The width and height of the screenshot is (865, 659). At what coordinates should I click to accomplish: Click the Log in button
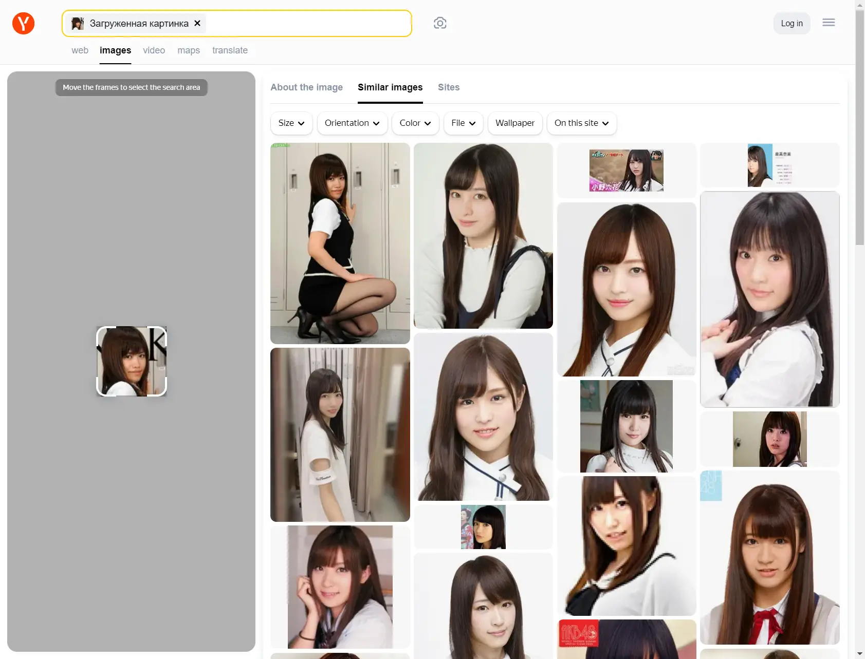click(792, 23)
